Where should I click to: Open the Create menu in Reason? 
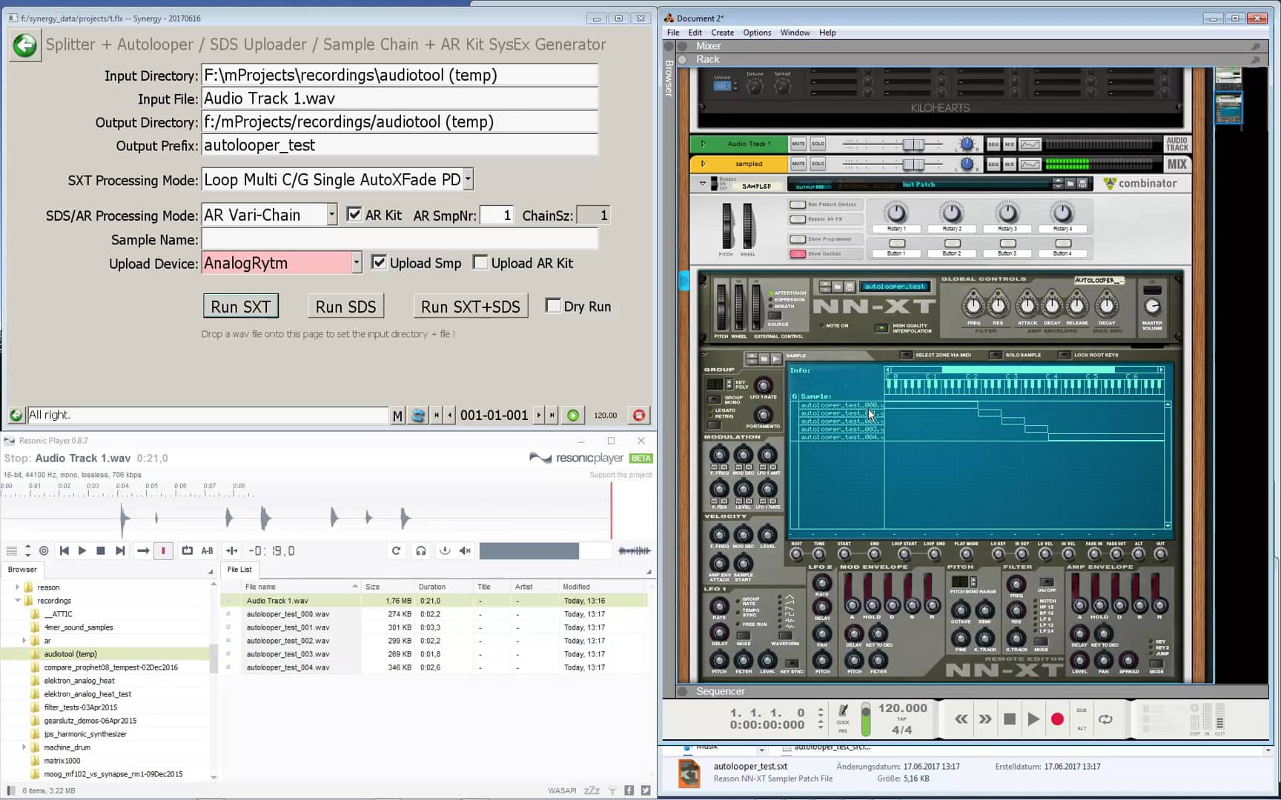point(722,33)
